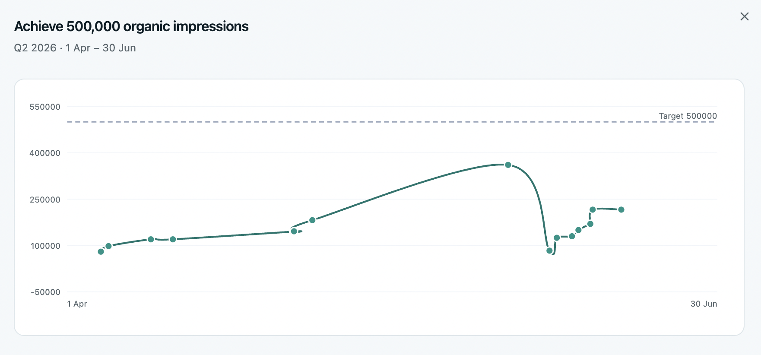This screenshot has height=355, width=761.
Task: Select the peak data point near 400000
Action: coord(508,165)
